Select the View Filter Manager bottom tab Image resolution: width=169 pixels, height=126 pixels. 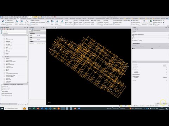(x=22, y=104)
